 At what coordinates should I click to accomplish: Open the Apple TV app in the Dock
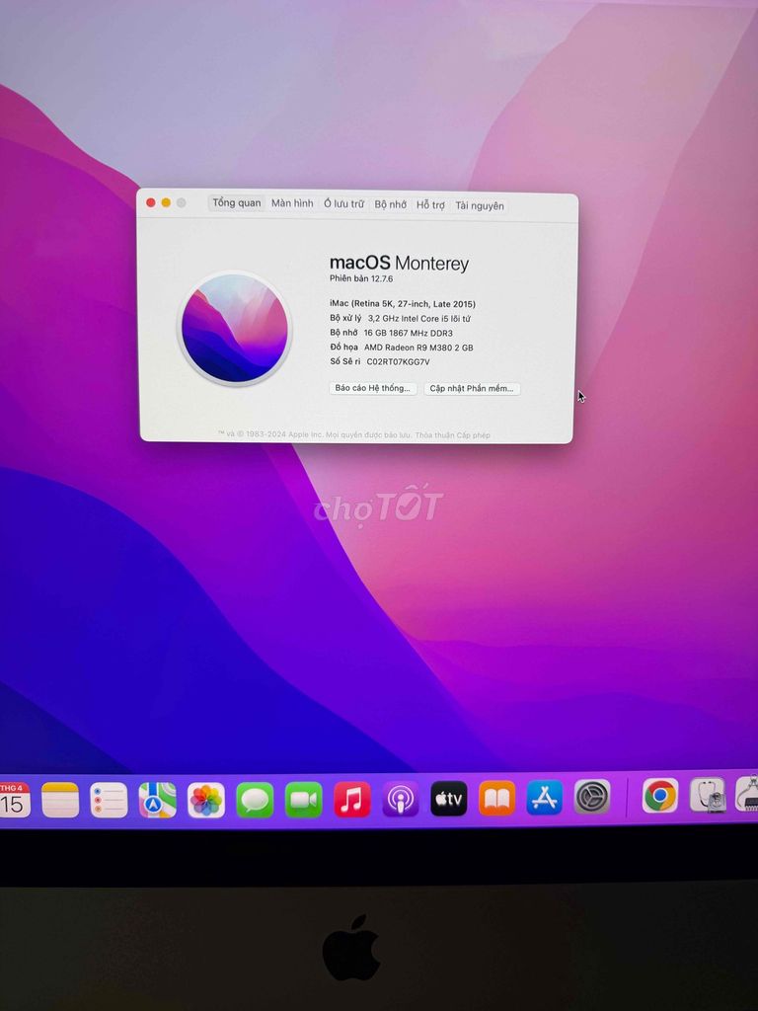point(449,799)
